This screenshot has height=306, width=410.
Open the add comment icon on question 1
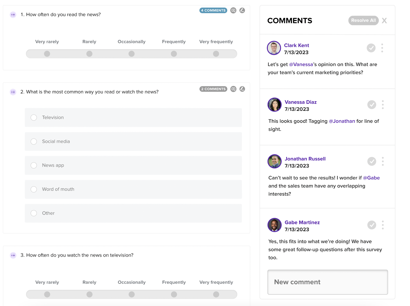coord(233,11)
